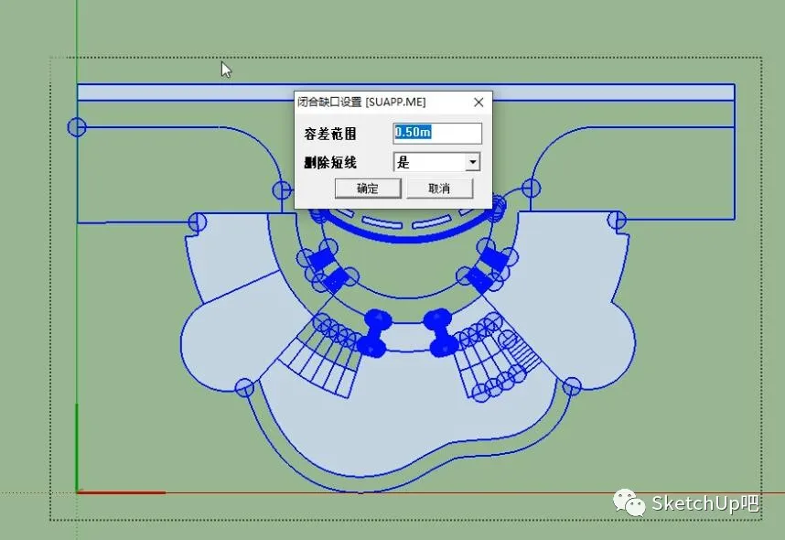
Task: Click the 取消 button in dialog
Action: pyautogui.click(x=439, y=189)
